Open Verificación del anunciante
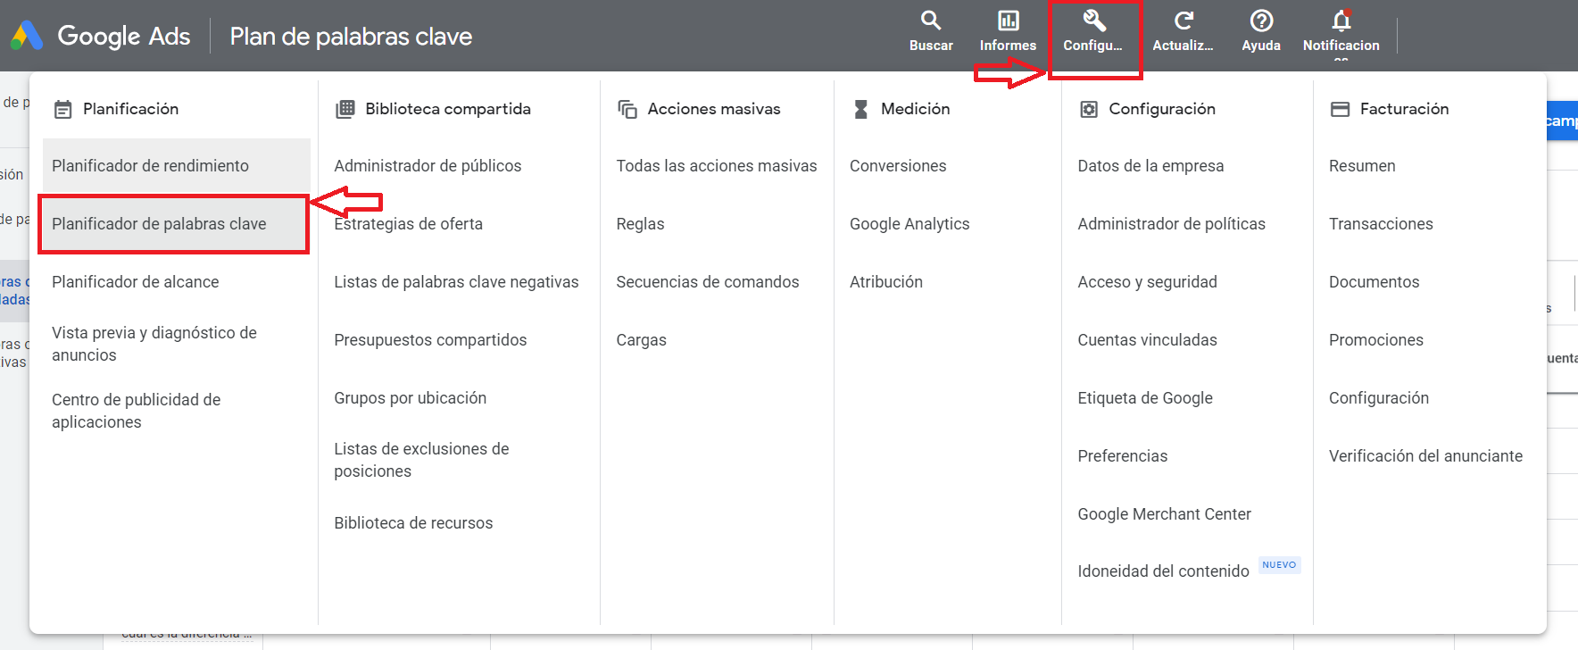This screenshot has width=1578, height=650. pyautogui.click(x=1425, y=456)
